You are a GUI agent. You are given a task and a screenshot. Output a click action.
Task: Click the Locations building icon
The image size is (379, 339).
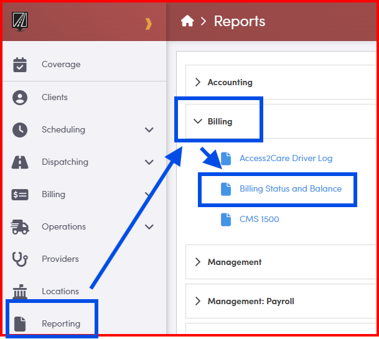pyautogui.click(x=21, y=292)
